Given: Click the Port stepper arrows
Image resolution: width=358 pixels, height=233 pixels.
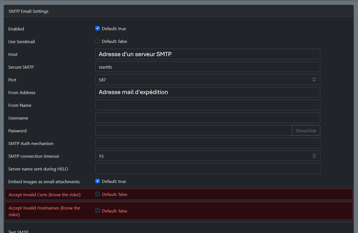Looking at the screenshot, I should click(314, 80).
